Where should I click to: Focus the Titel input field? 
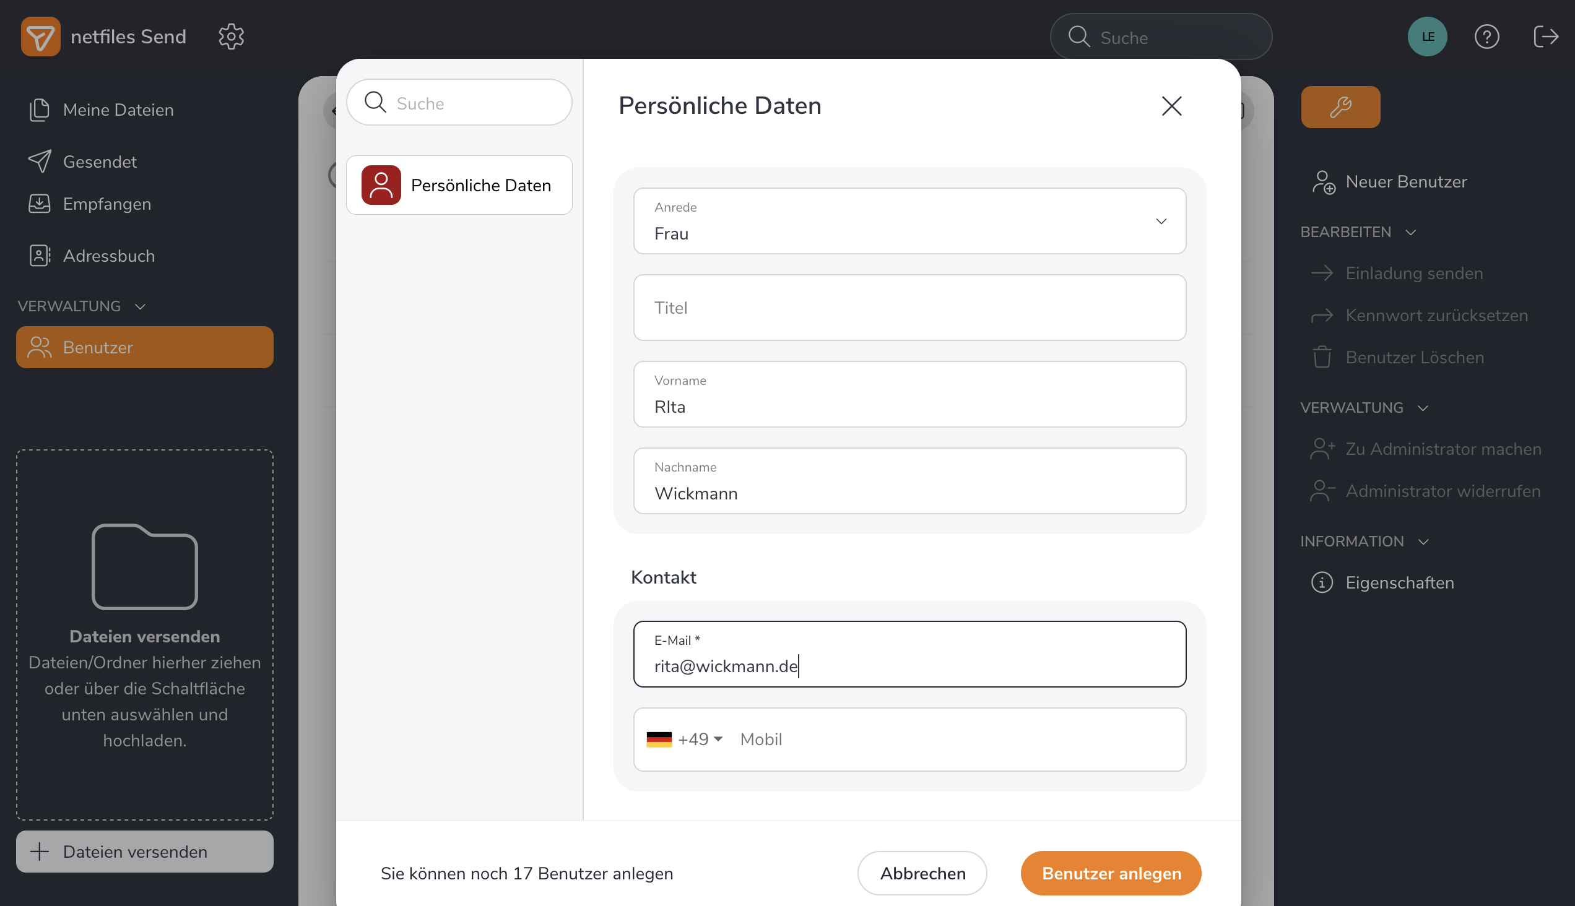click(x=909, y=308)
